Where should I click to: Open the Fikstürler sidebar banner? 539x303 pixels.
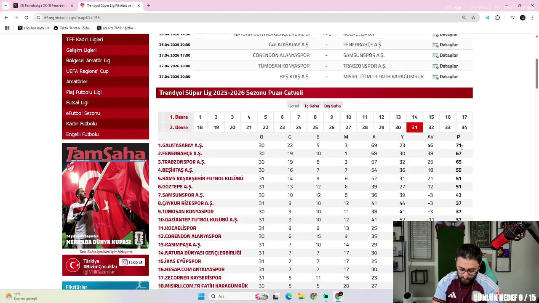106,286
